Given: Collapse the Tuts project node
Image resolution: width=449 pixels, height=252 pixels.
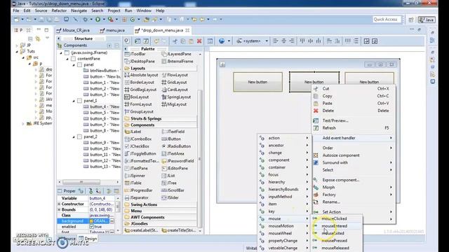Looking at the screenshot, I should tap(17, 51).
